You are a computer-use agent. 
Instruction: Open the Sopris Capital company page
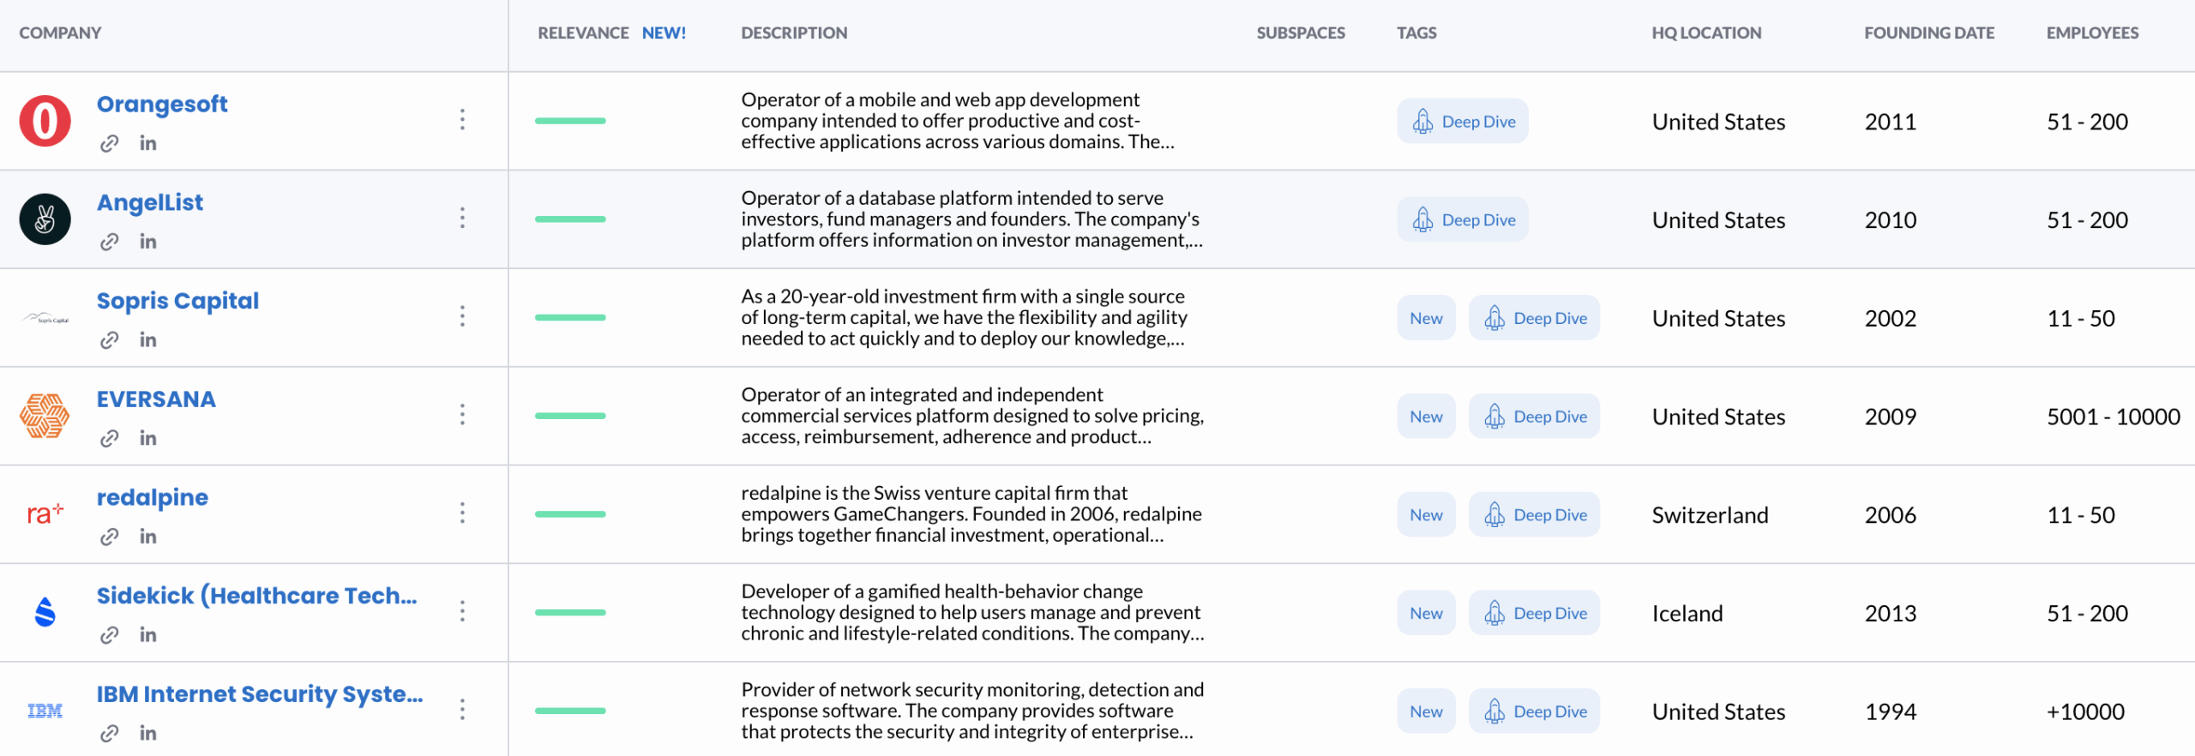[x=177, y=301]
